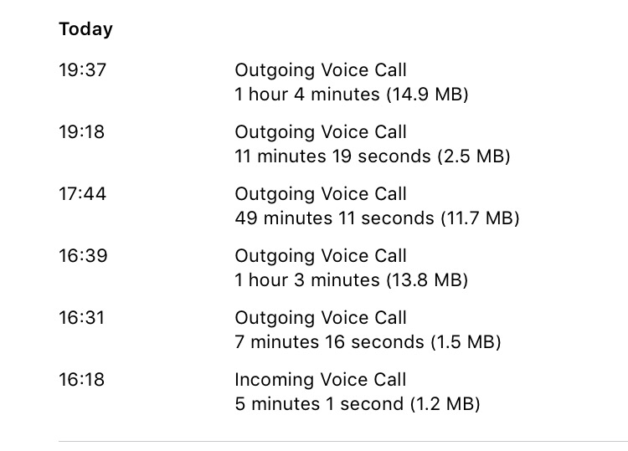
Task: Click the 16:18 timestamp
Action: pos(82,379)
